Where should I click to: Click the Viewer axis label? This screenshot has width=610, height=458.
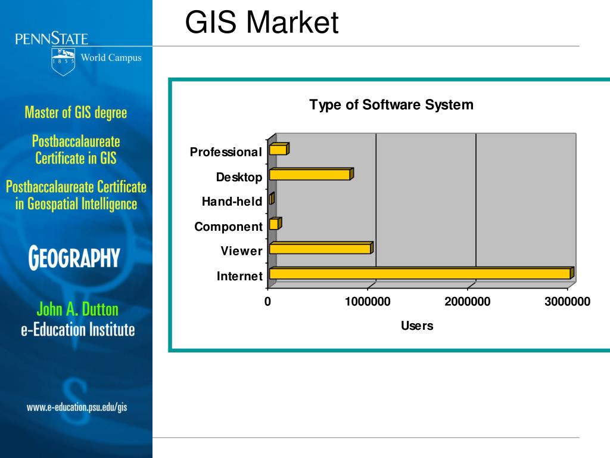click(242, 251)
